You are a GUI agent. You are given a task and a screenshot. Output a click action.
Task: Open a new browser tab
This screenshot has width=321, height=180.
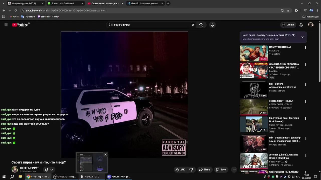point(168,3)
